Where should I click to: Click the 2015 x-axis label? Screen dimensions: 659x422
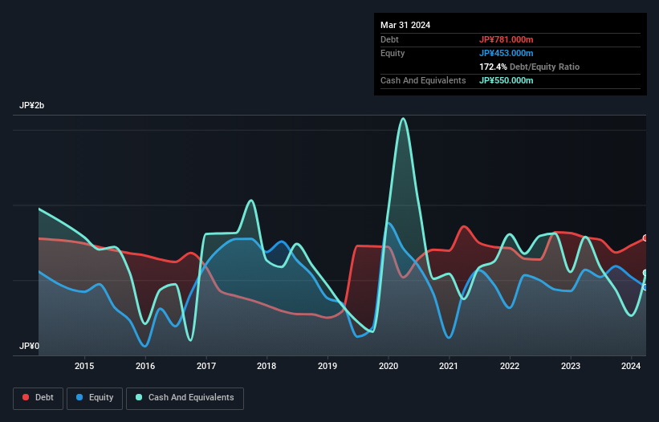(84, 366)
